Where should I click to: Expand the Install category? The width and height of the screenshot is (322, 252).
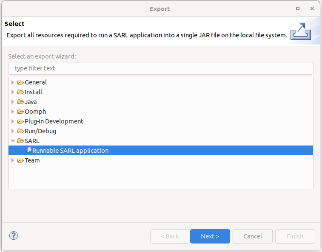pos(13,92)
